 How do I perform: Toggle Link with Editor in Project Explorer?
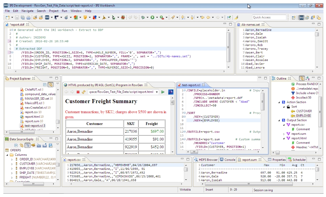[x=50, y=84]
